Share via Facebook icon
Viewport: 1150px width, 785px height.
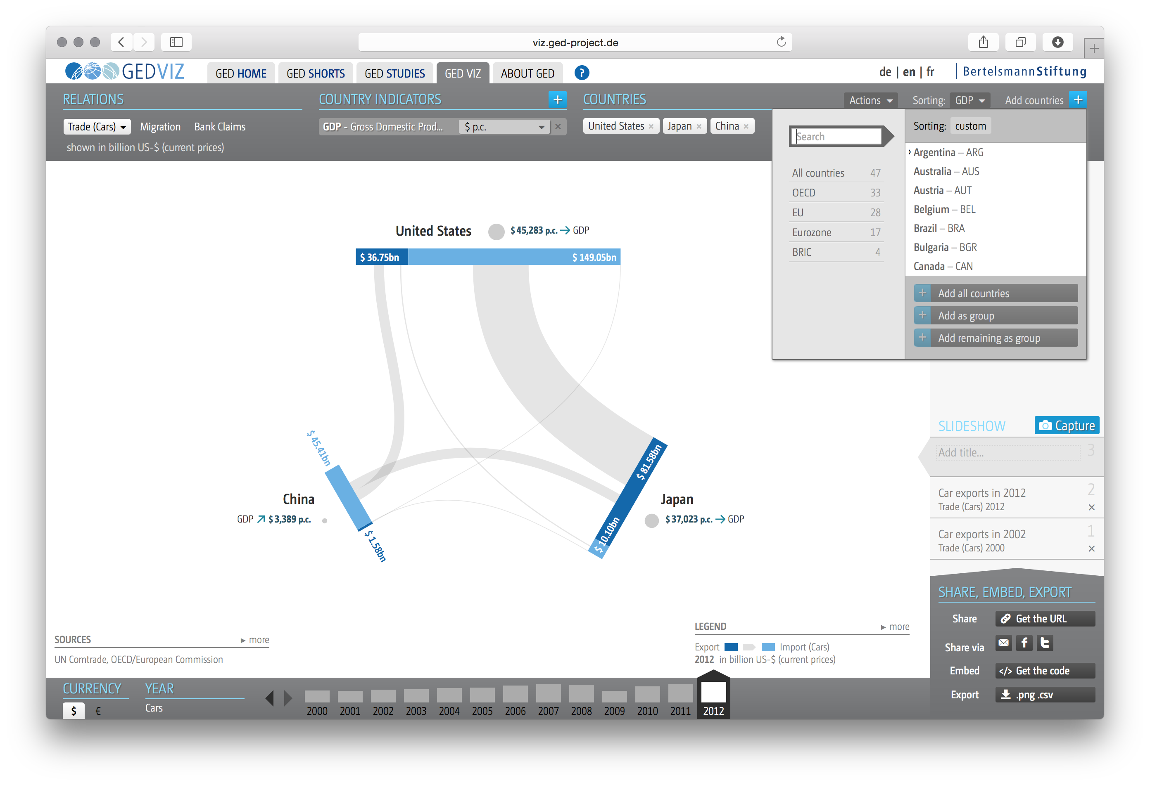pyautogui.click(x=1024, y=643)
